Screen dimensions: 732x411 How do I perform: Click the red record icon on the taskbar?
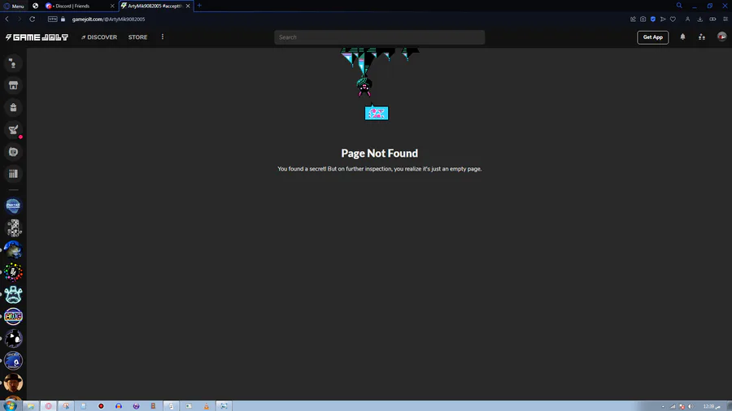(x=101, y=406)
